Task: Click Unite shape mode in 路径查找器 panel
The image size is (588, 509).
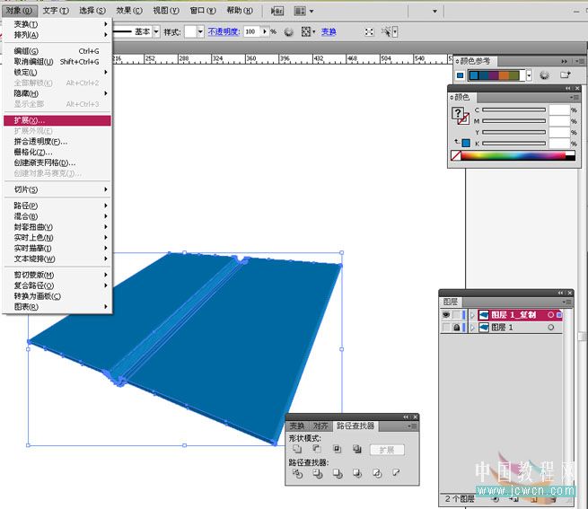Action: point(297,449)
